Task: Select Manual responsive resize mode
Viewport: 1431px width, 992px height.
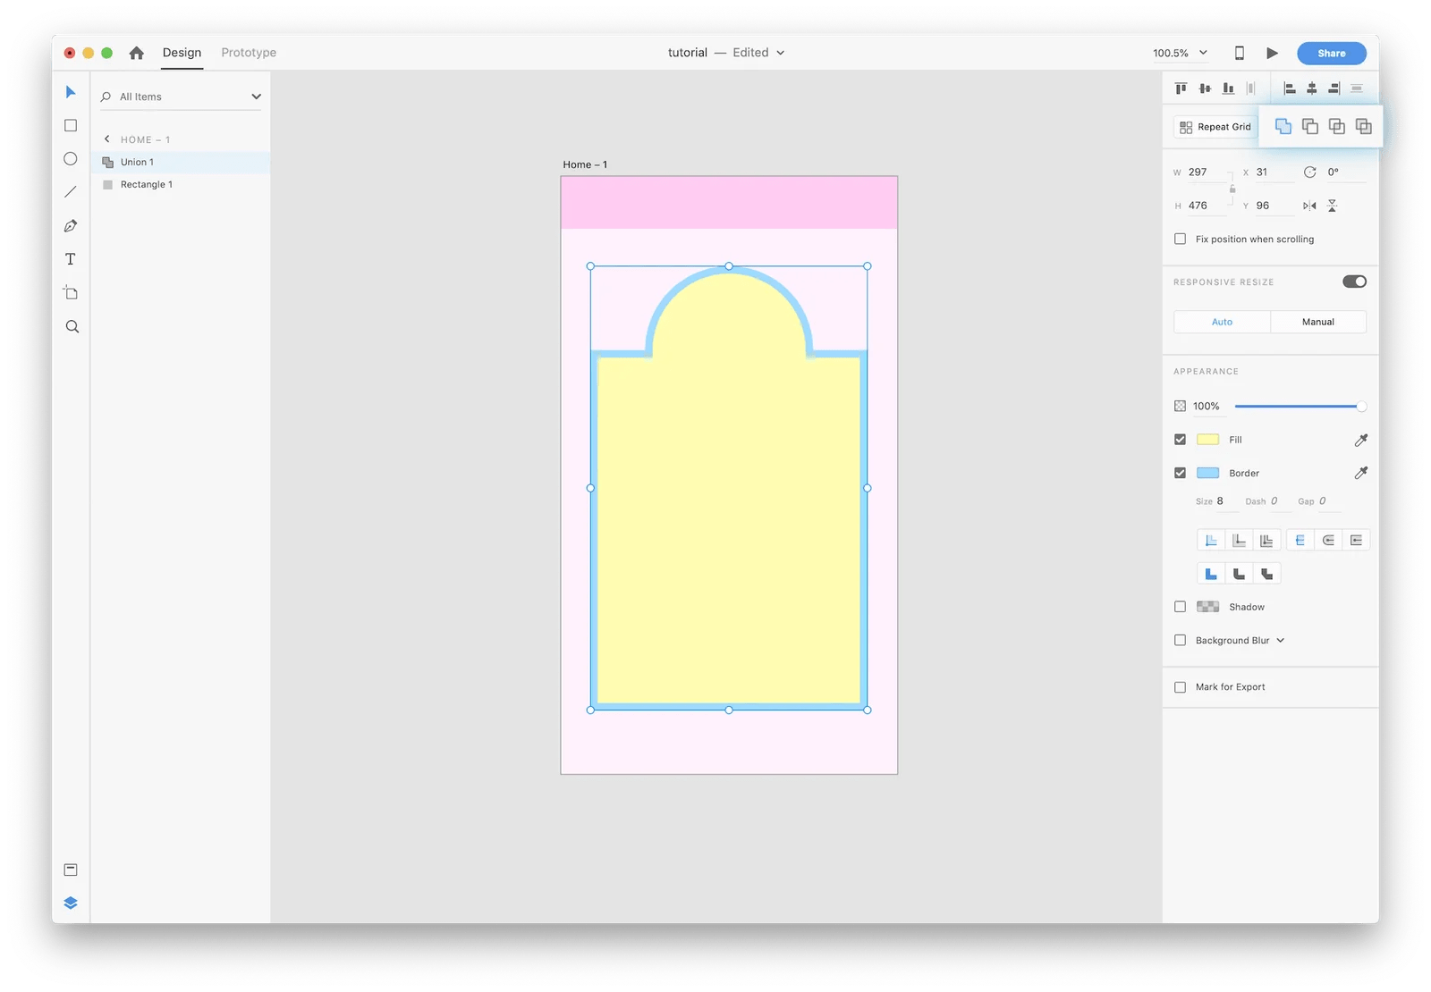Action: pyautogui.click(x=1318, y=322)
